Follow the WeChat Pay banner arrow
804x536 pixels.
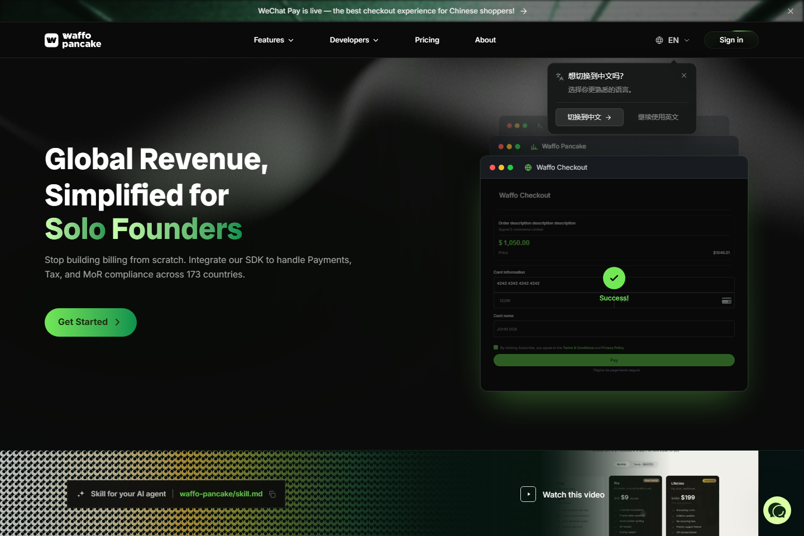(x=524, y=11)
